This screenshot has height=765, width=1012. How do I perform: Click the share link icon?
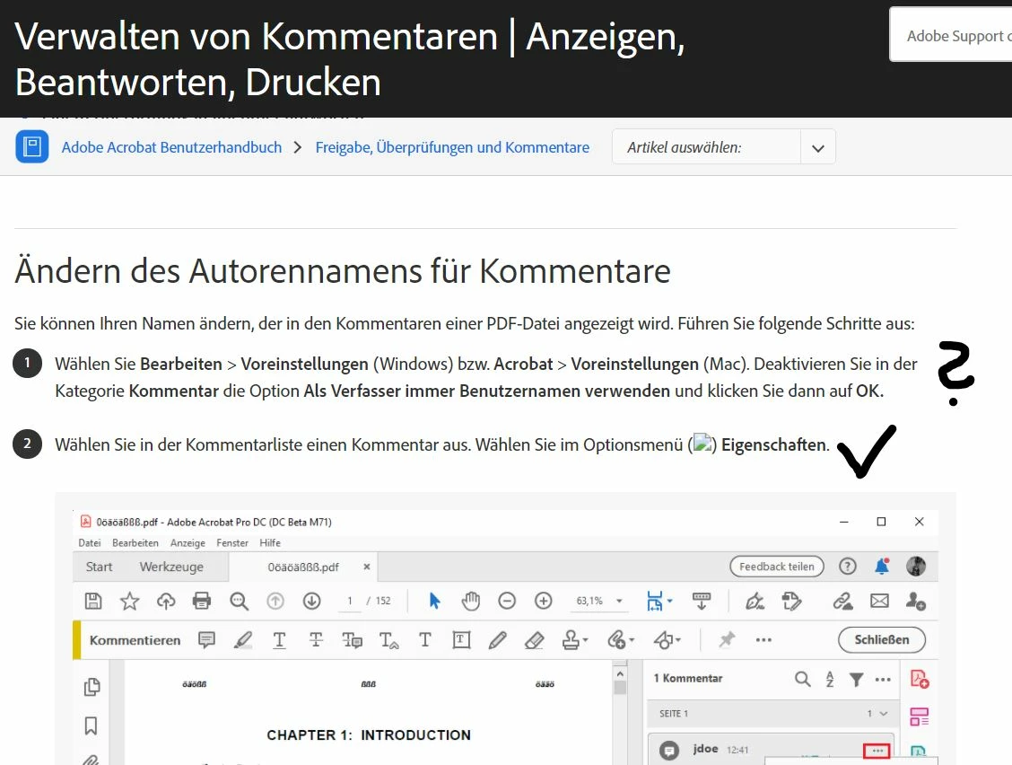point(842,601)
